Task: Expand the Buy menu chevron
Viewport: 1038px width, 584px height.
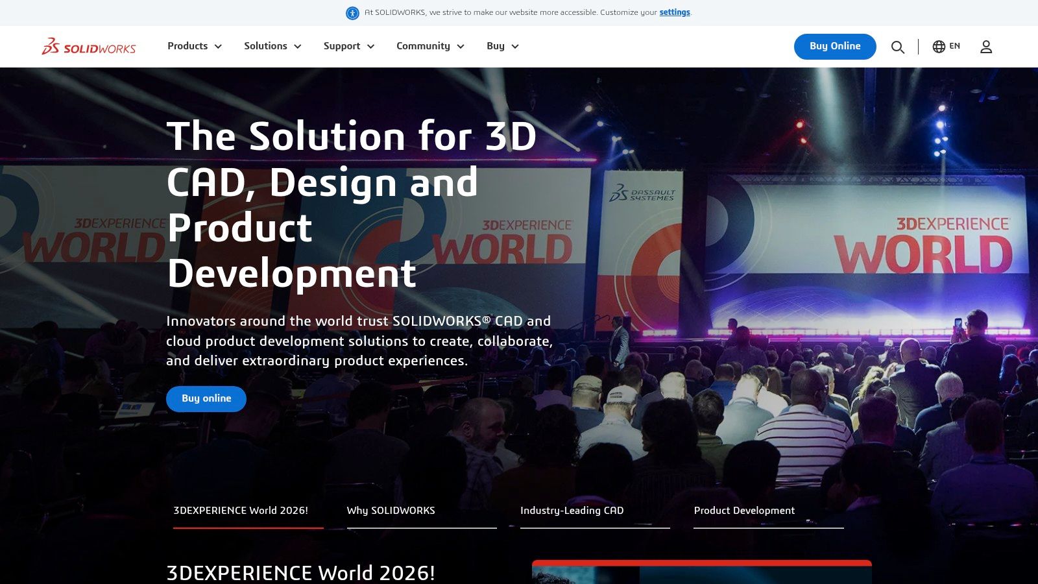Action: (x=515, y=47)
